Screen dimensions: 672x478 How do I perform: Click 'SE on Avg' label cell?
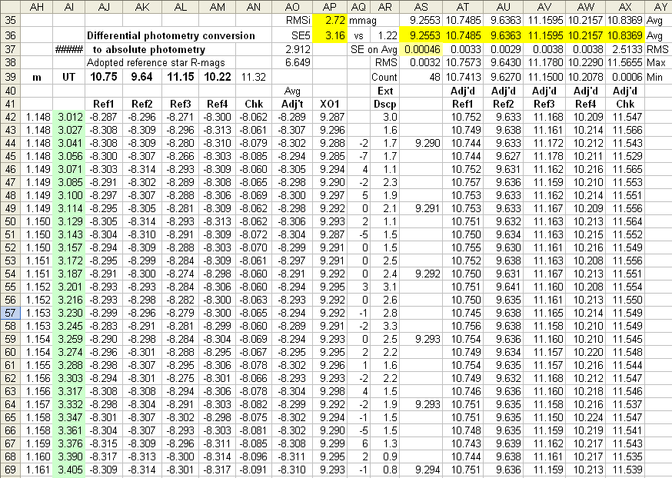click(374, 50)
